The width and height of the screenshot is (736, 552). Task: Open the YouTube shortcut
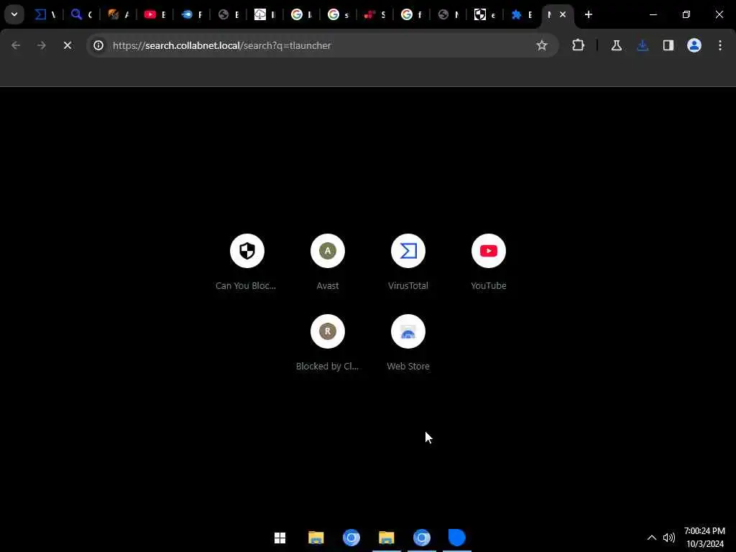(489, 262)
